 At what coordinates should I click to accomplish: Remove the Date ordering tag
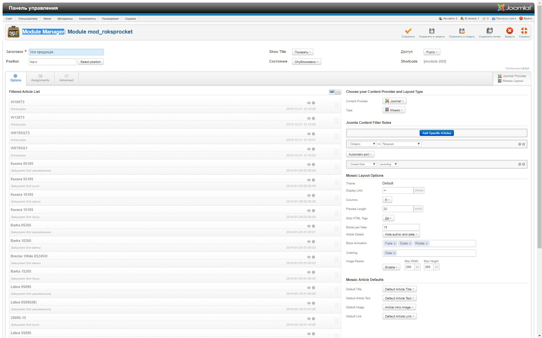(x=394, y=253)
